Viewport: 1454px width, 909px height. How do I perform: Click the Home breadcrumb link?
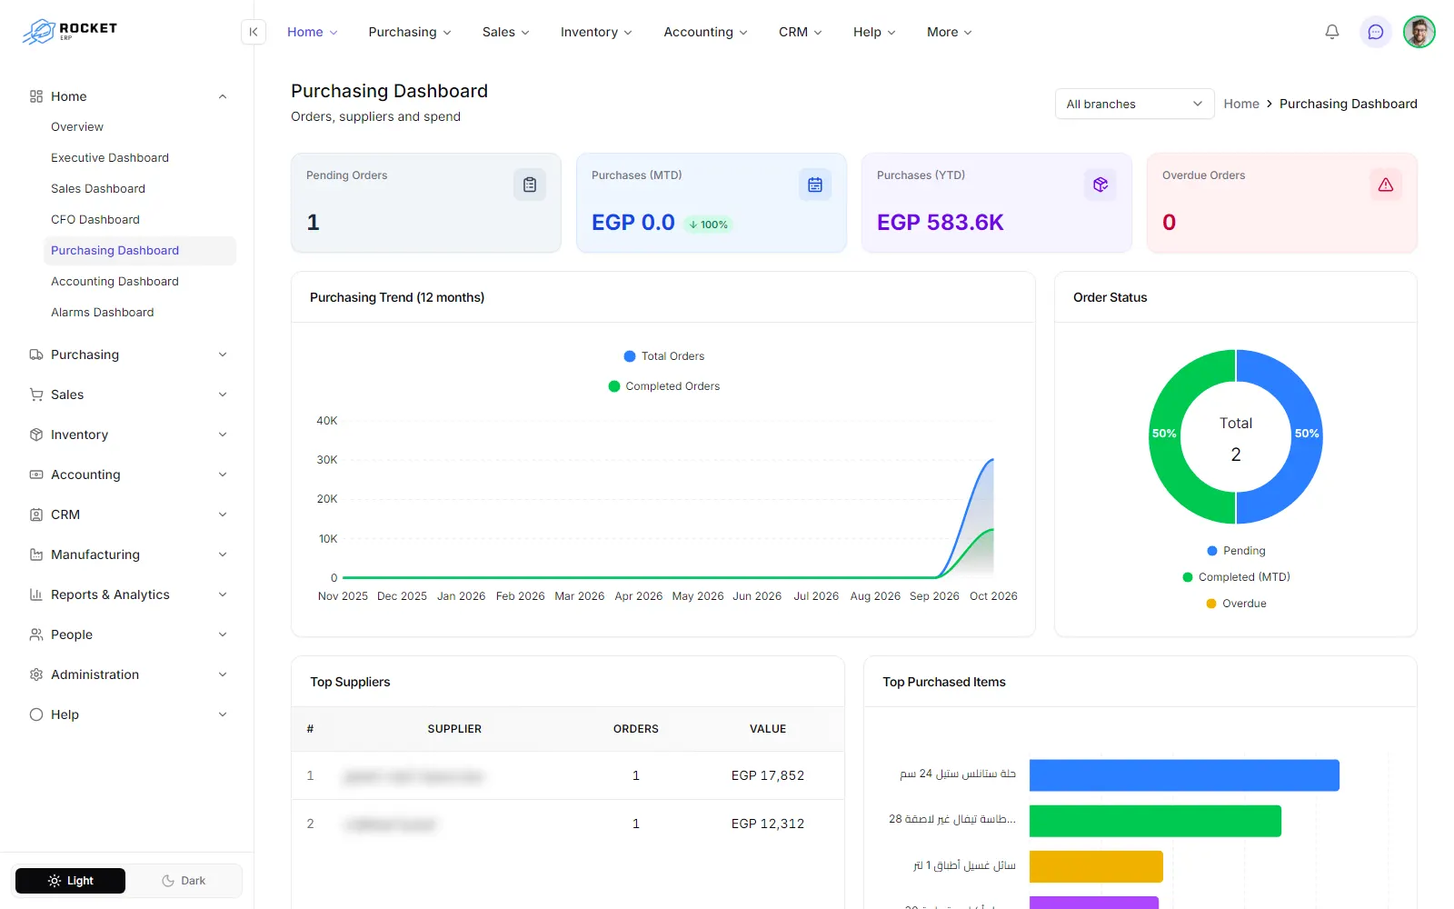[1241, 104]
